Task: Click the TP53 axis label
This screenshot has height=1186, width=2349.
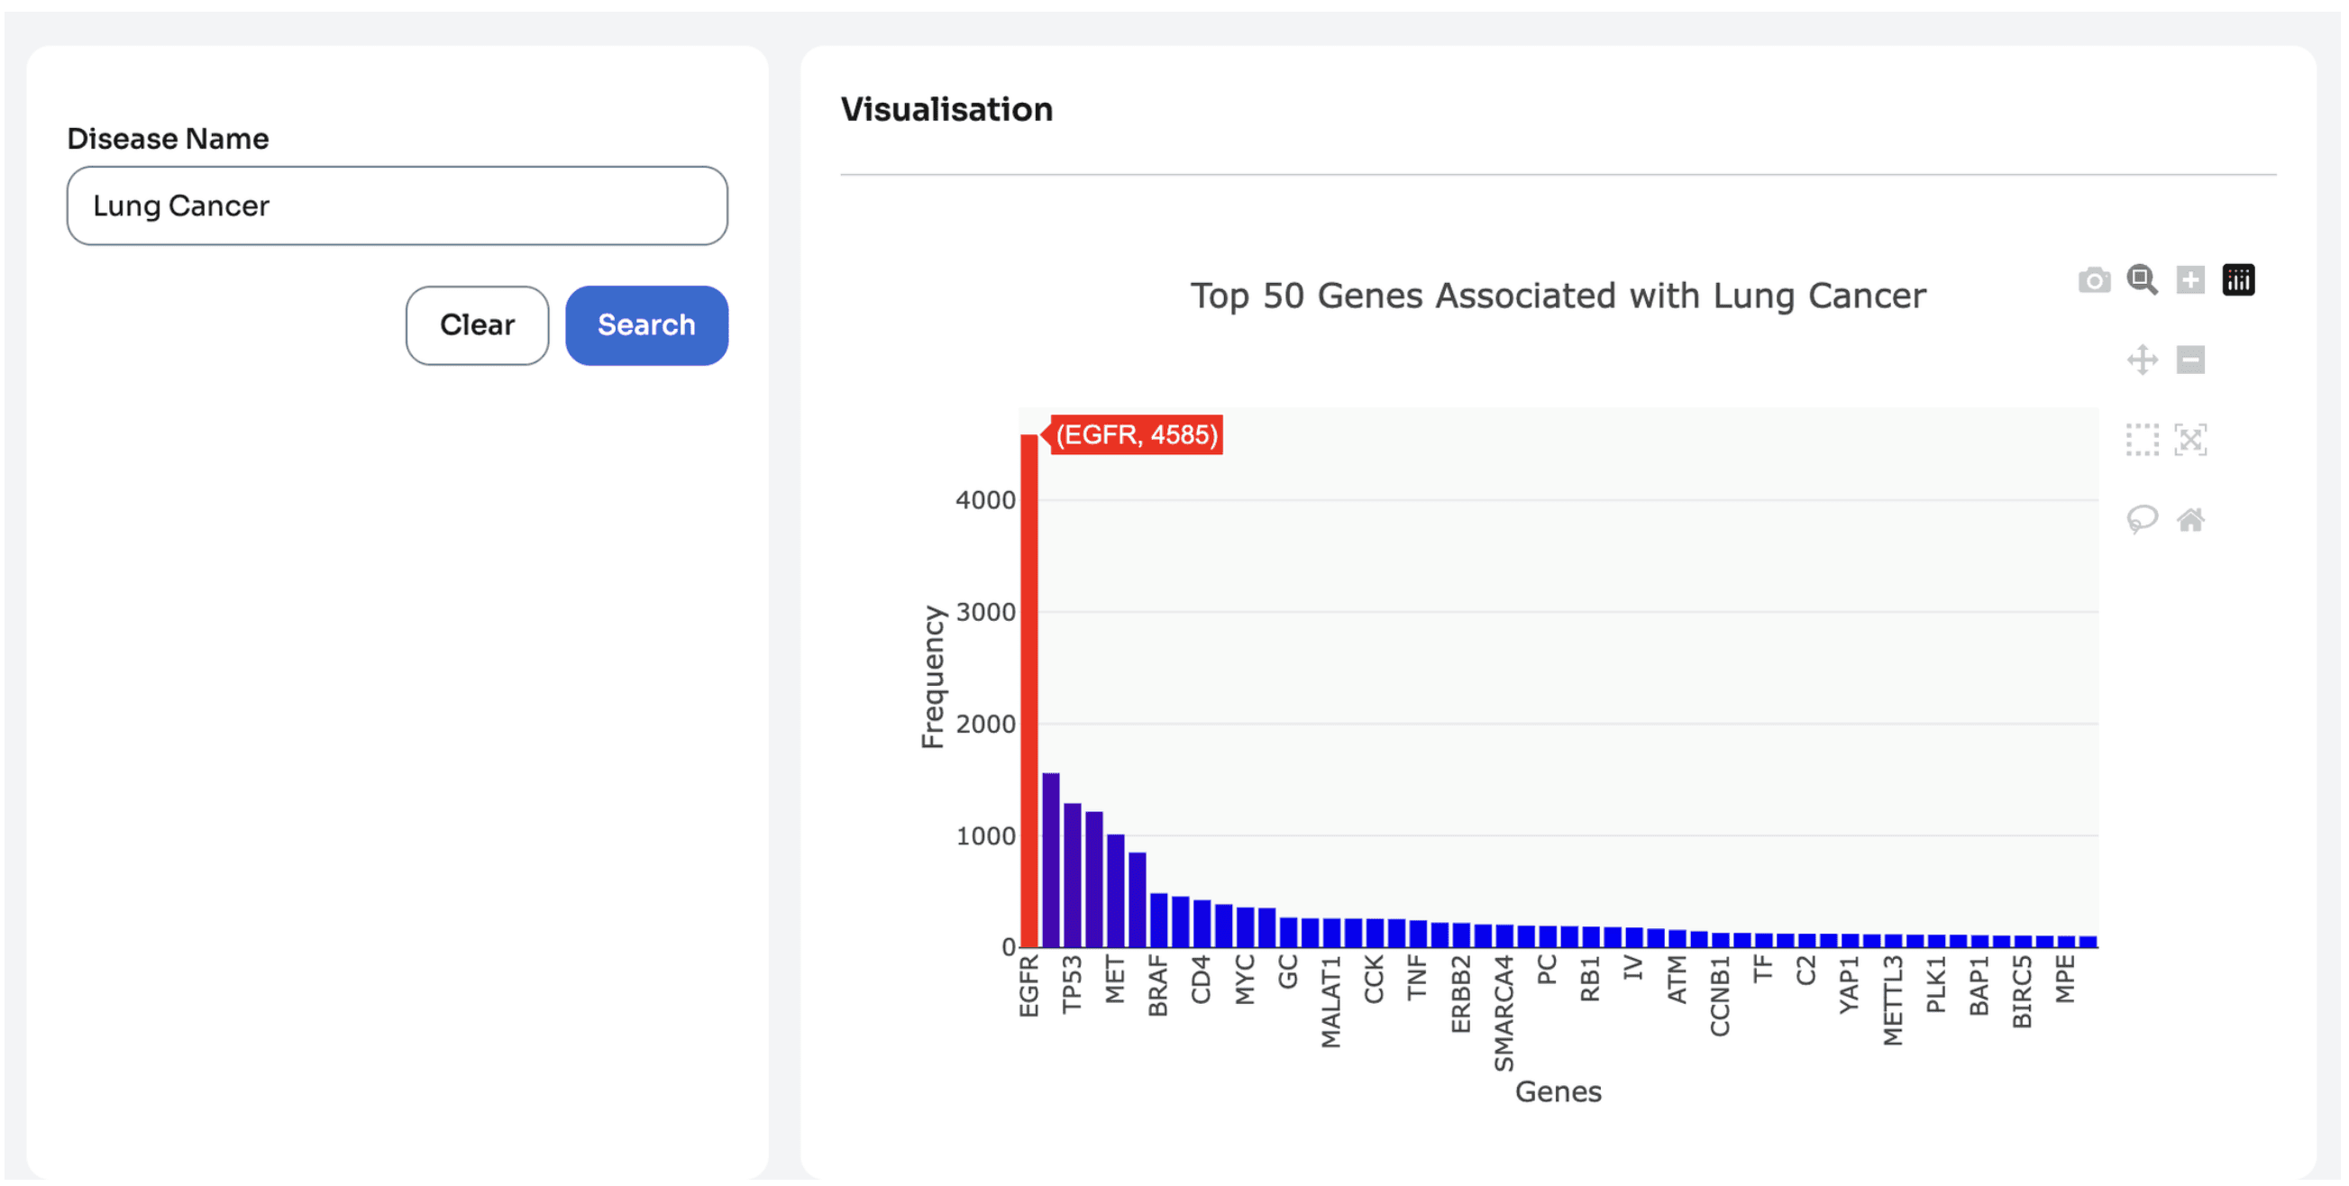Action: 1073,983
